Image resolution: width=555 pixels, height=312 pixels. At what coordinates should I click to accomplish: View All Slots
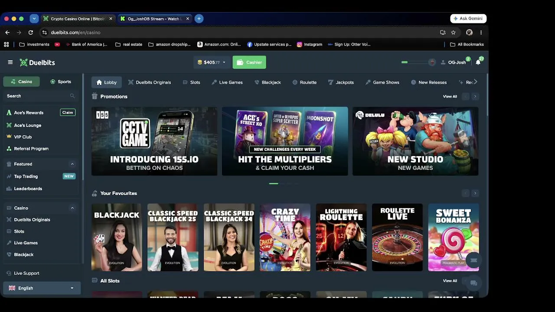450,281
